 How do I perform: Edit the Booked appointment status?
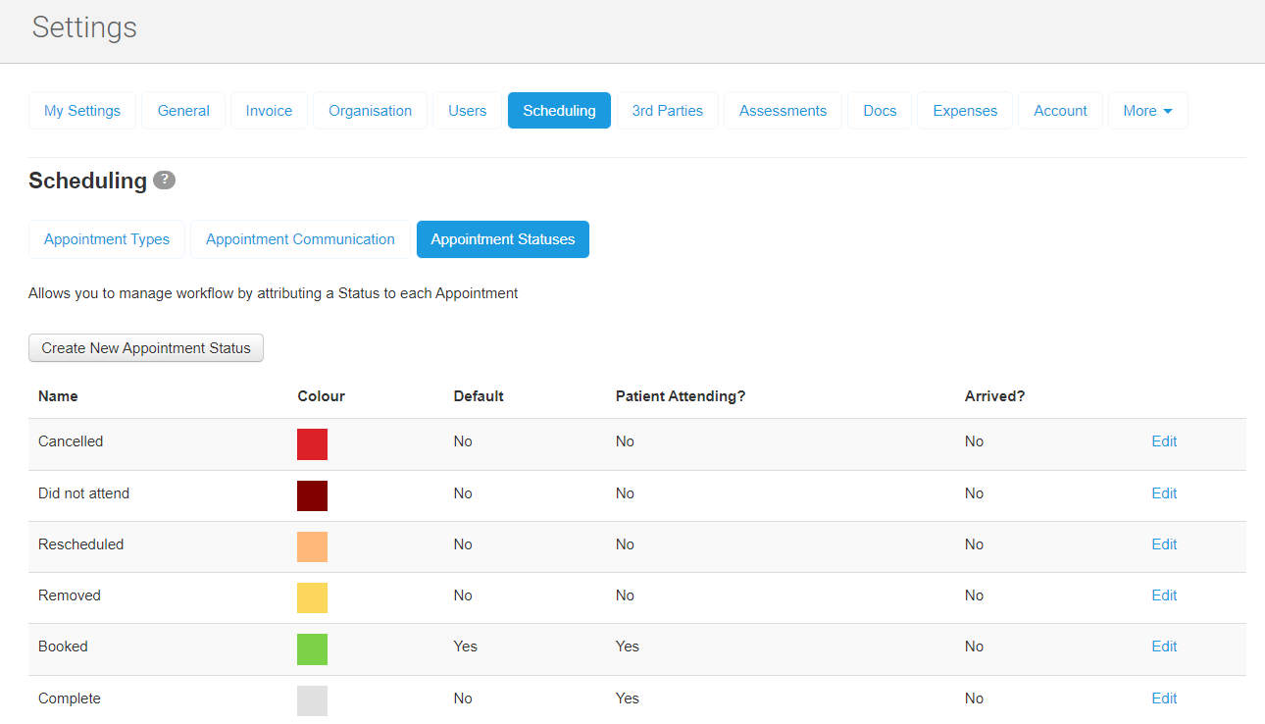(1164, 646)
